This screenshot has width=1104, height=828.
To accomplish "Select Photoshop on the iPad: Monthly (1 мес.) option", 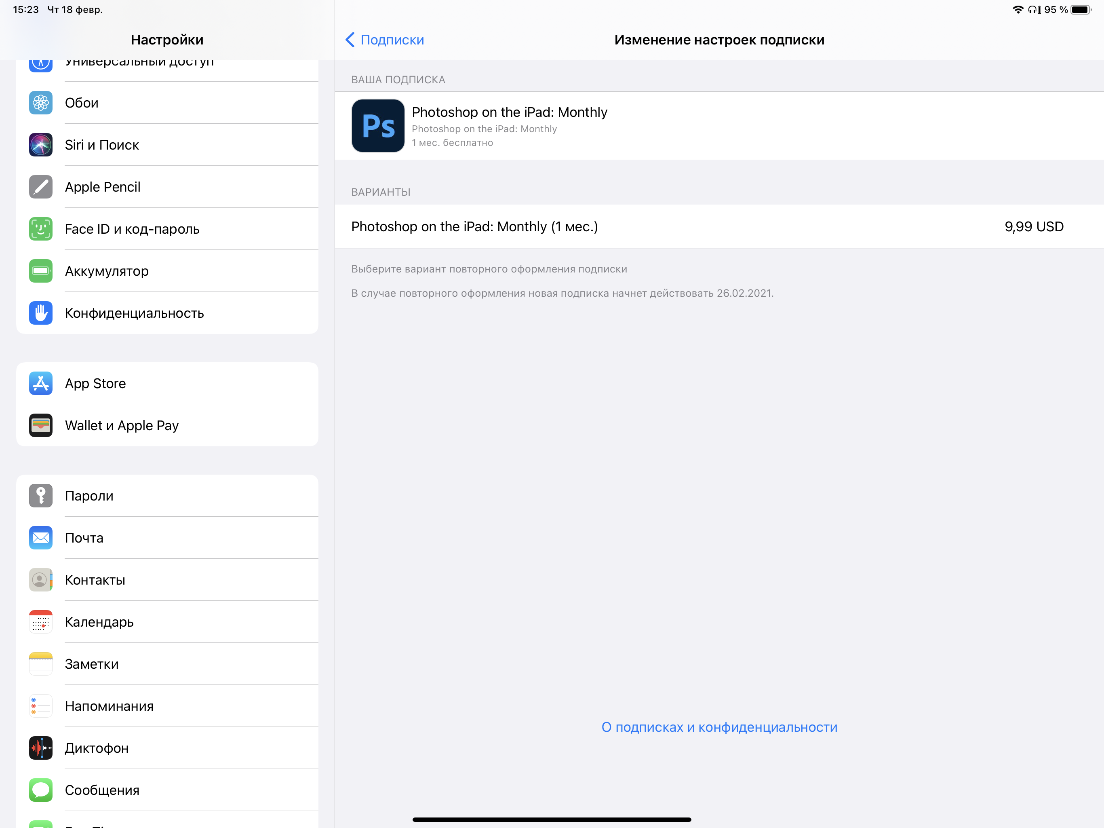I will pyautogui.click(x=719, y=227).
